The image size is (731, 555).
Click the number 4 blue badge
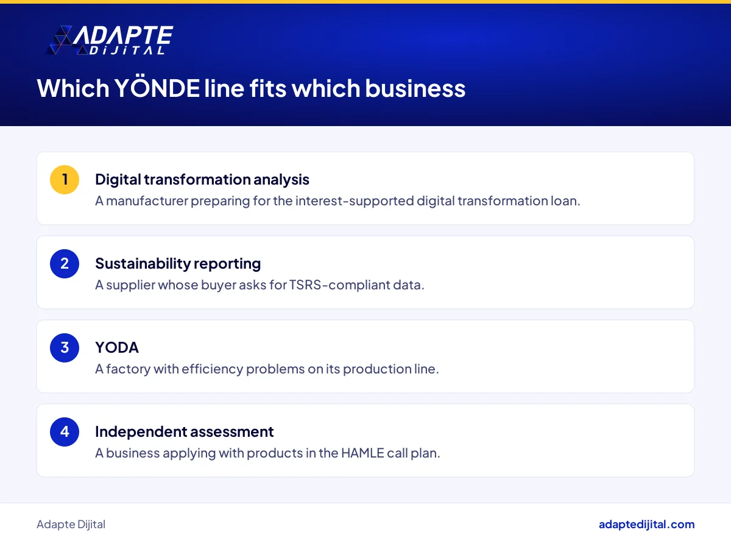pos(65,432)
